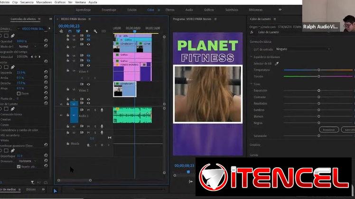Click the add marker icon in timeline
This screenshot has height=199, width=355.
coord(87,31)
